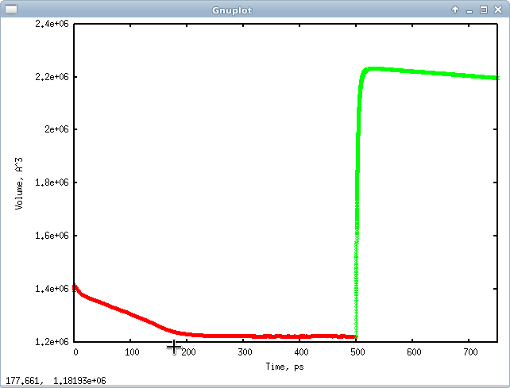Click the 'Time, ps' axis title
The width and height of the screenshot is (510, 388).
(x=284, y=367)
